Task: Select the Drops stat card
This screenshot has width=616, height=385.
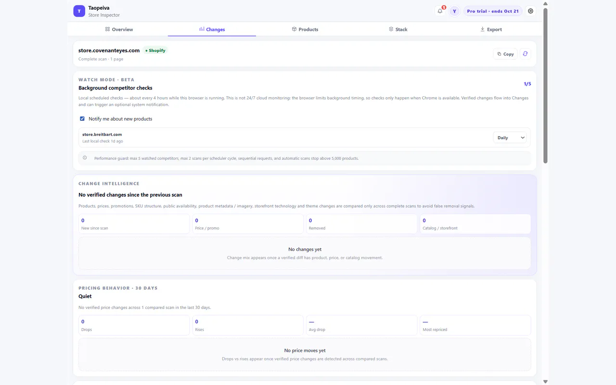Action: pos(134,325)
